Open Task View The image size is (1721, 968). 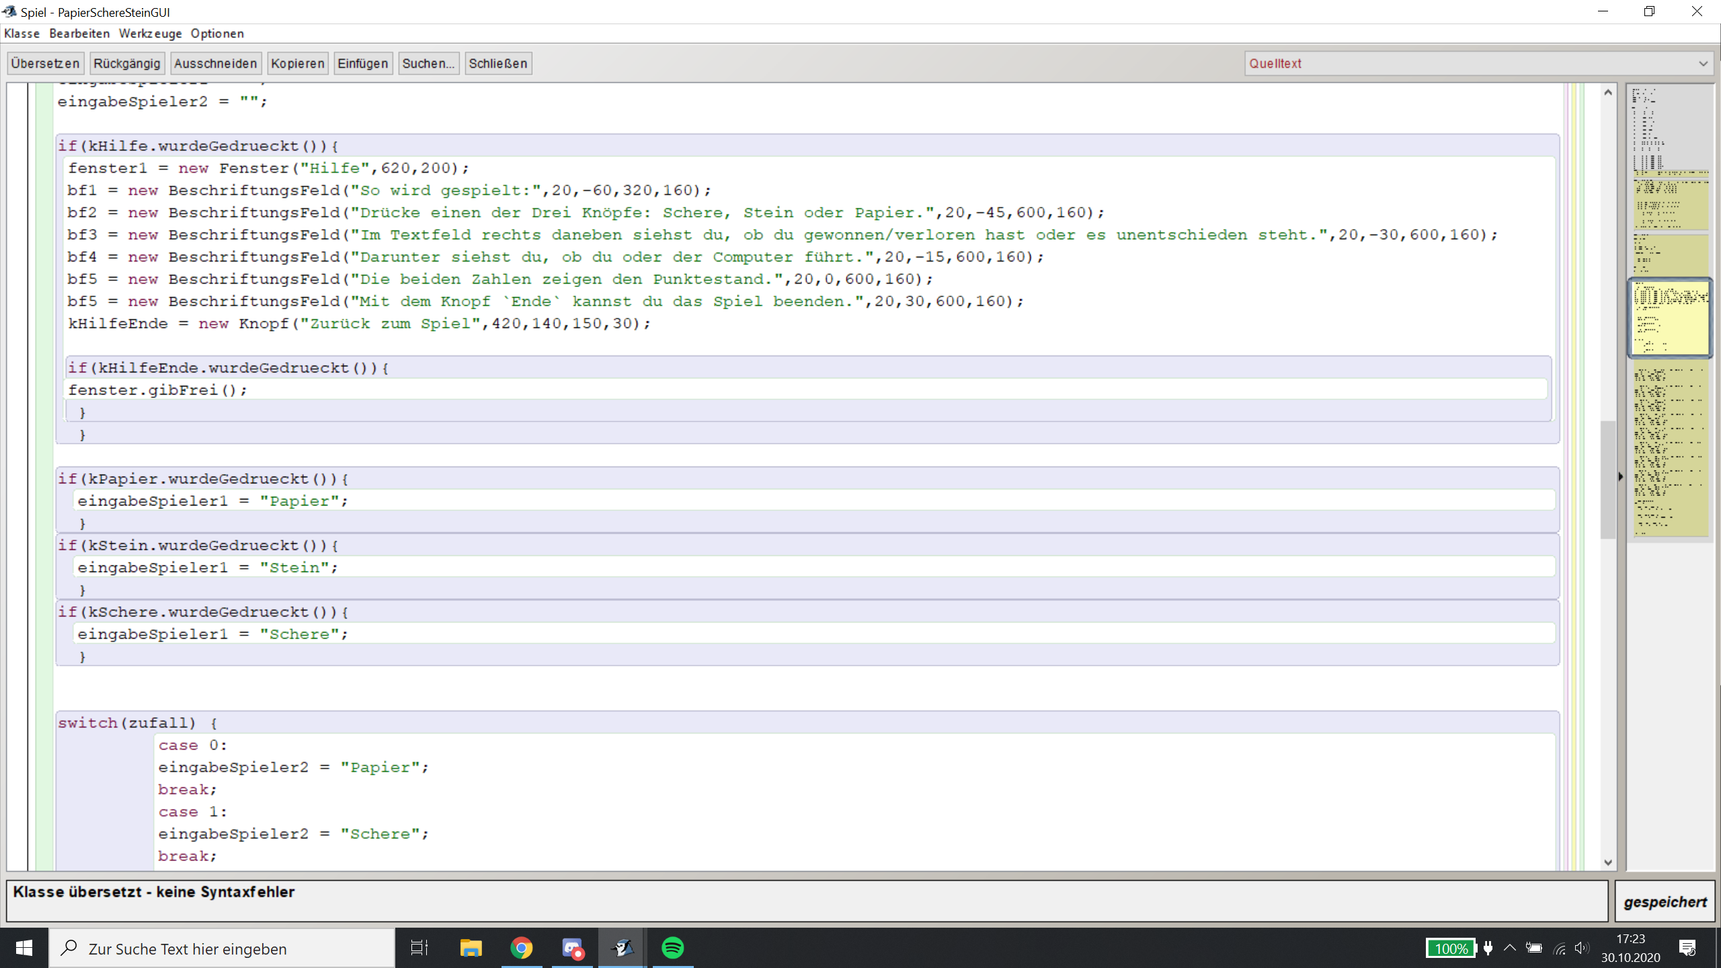419,948
